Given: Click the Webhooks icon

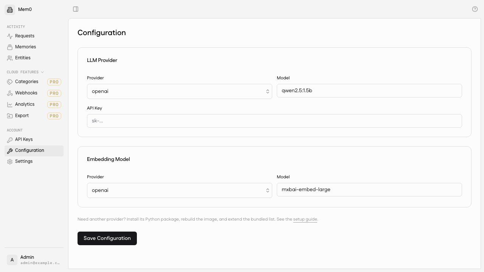Looking at the screenshot, I should point(10,93).
